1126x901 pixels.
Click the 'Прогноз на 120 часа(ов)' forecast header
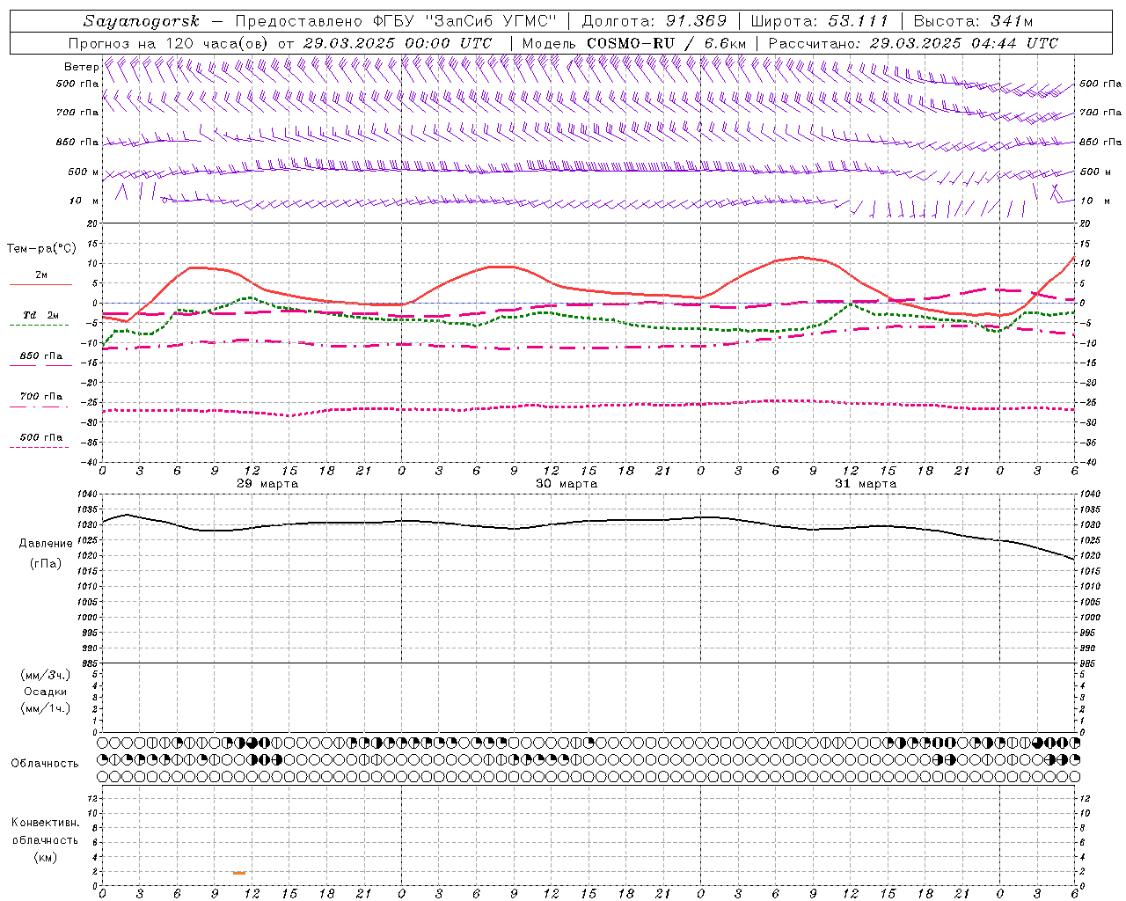(168, 43)
